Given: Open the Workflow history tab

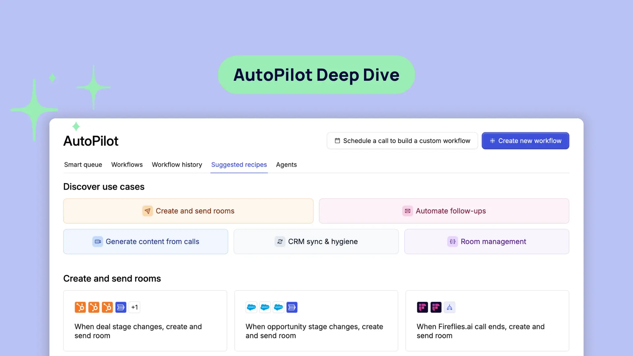Looking at the screenshot, I should [x=177, y=164].
